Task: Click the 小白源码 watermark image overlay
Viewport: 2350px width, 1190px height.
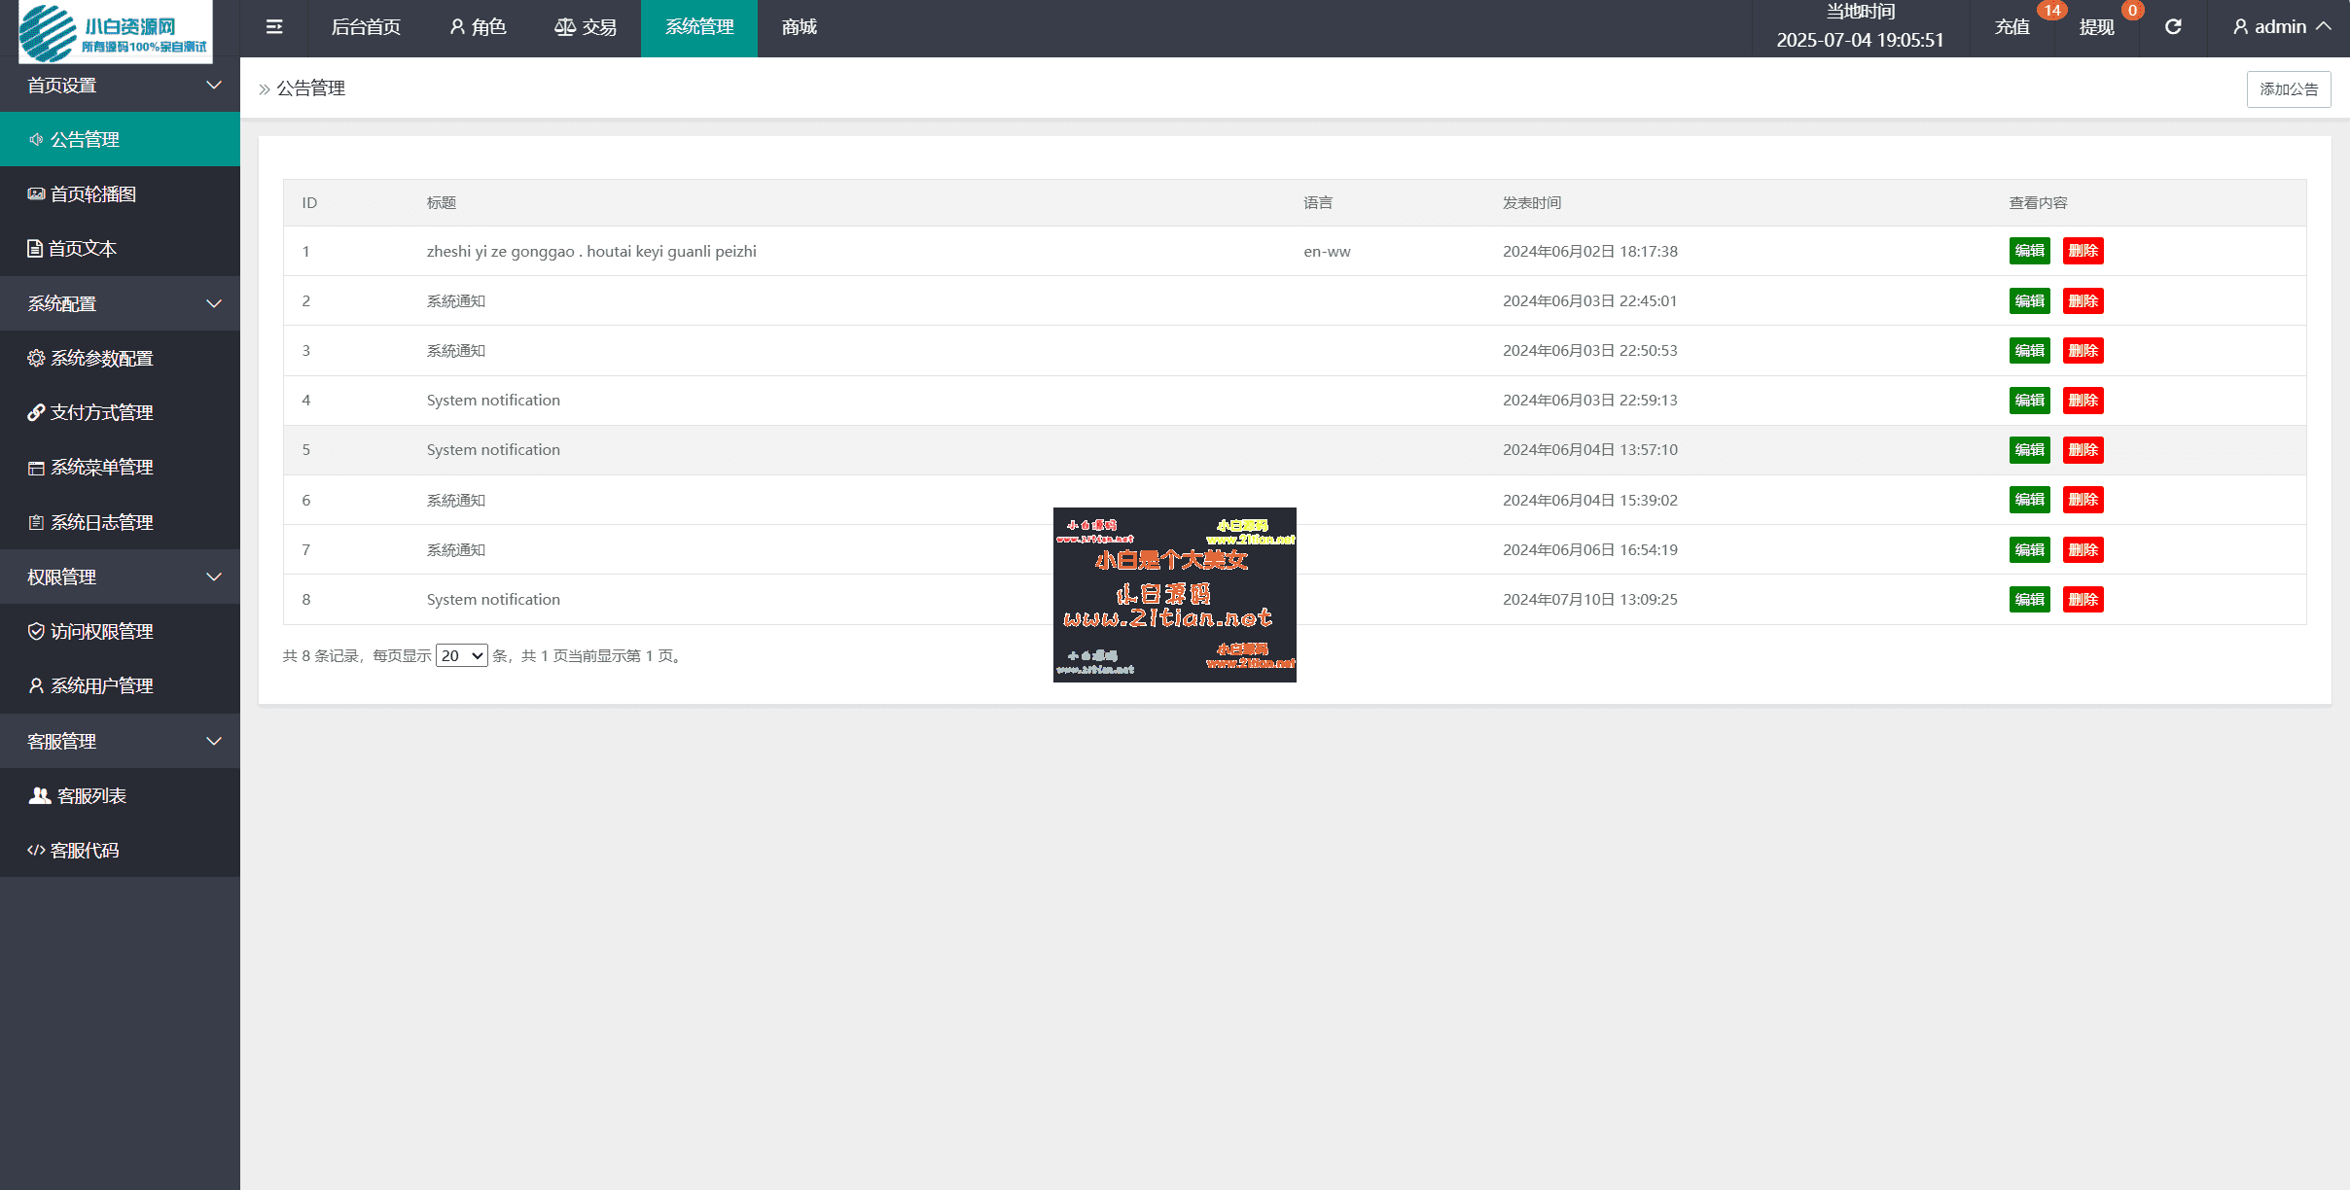Action: (1174, 595)
